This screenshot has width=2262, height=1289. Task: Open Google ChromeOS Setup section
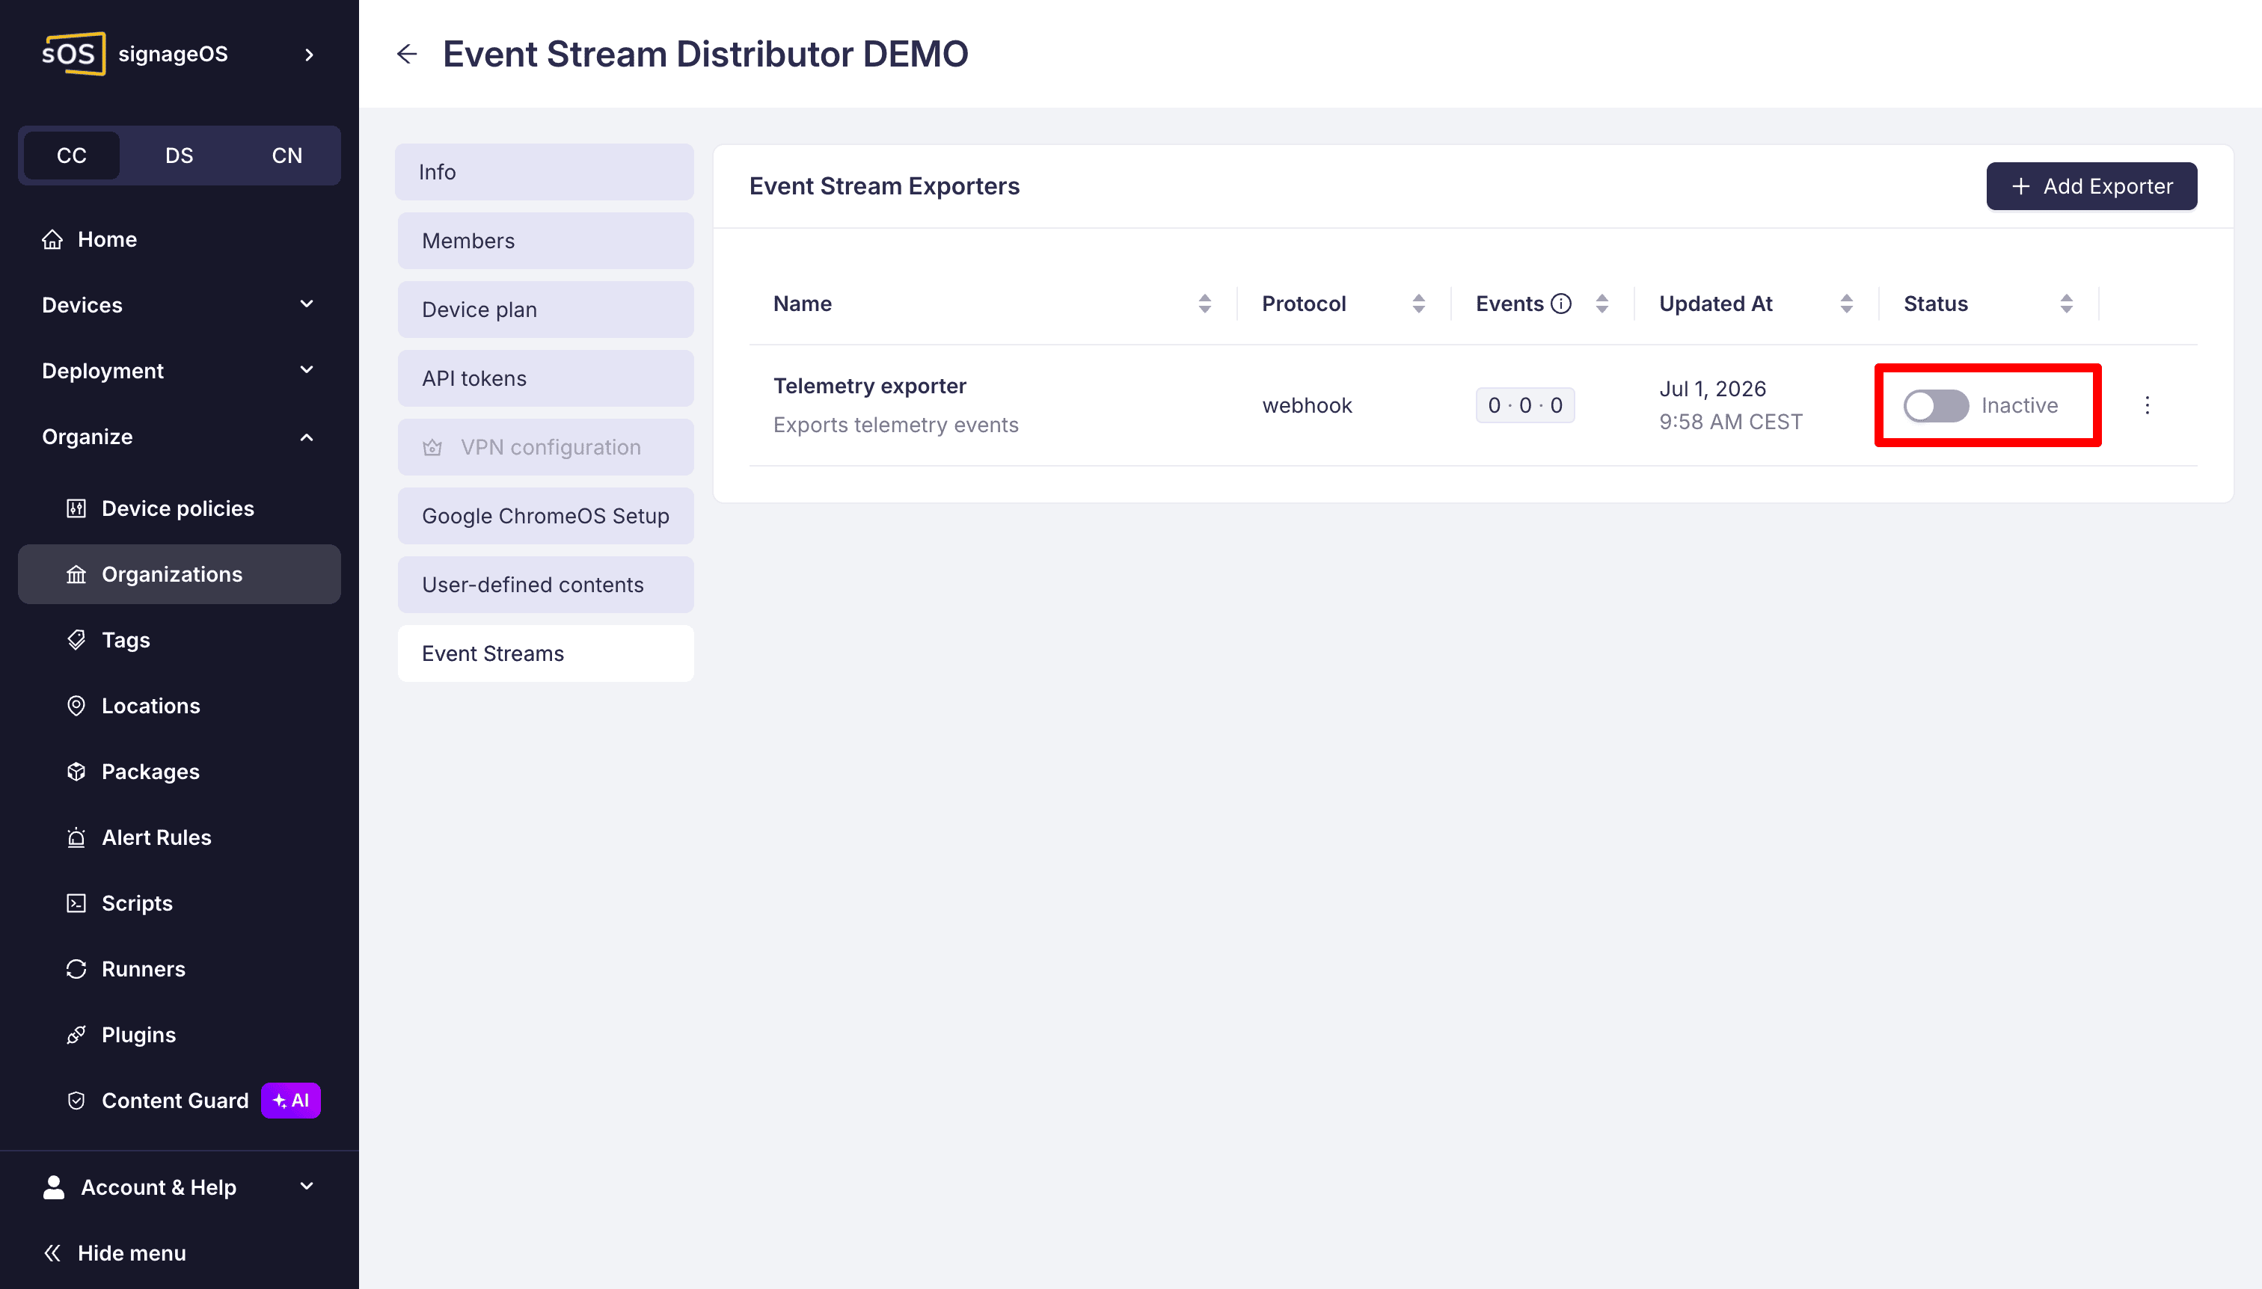[x=545, y=515]
